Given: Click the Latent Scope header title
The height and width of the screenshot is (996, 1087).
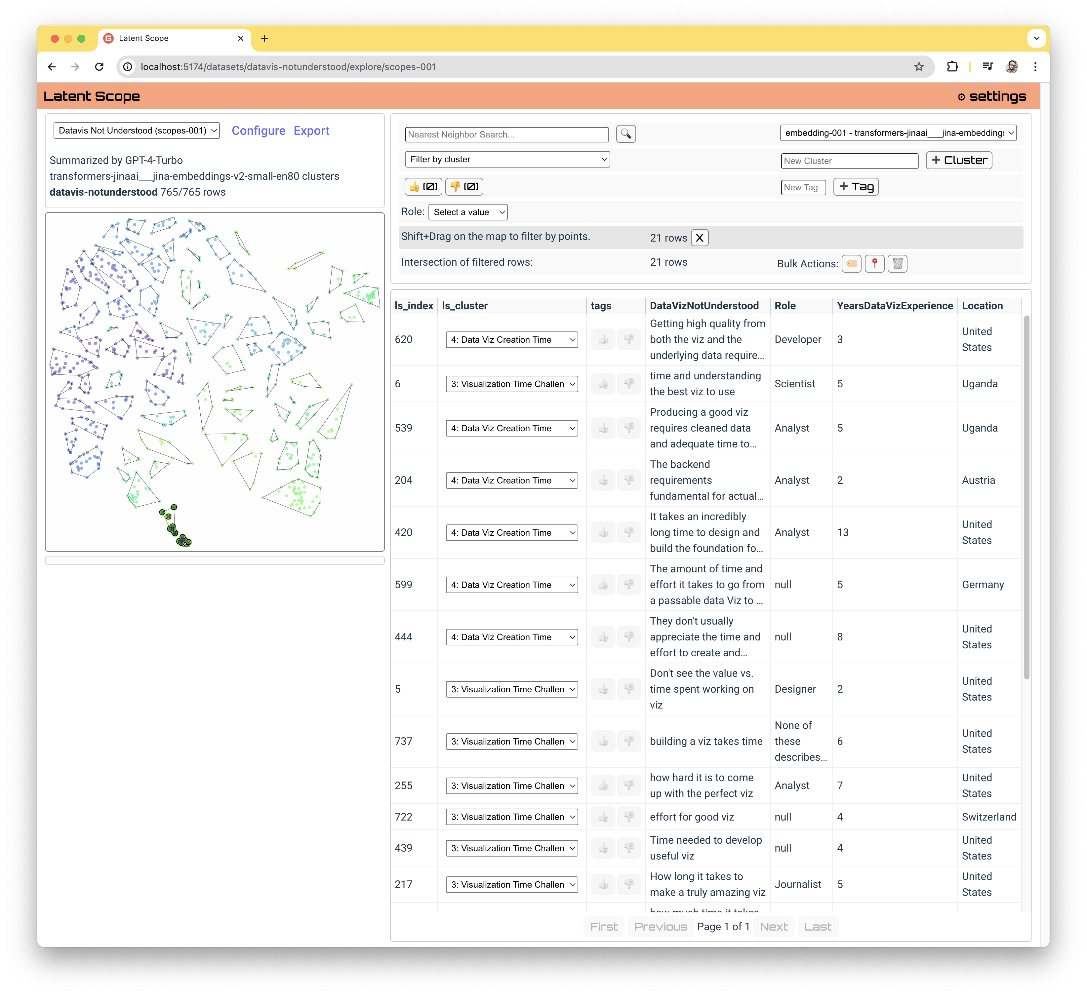Looking at the screenshot, I should (92, 96).
